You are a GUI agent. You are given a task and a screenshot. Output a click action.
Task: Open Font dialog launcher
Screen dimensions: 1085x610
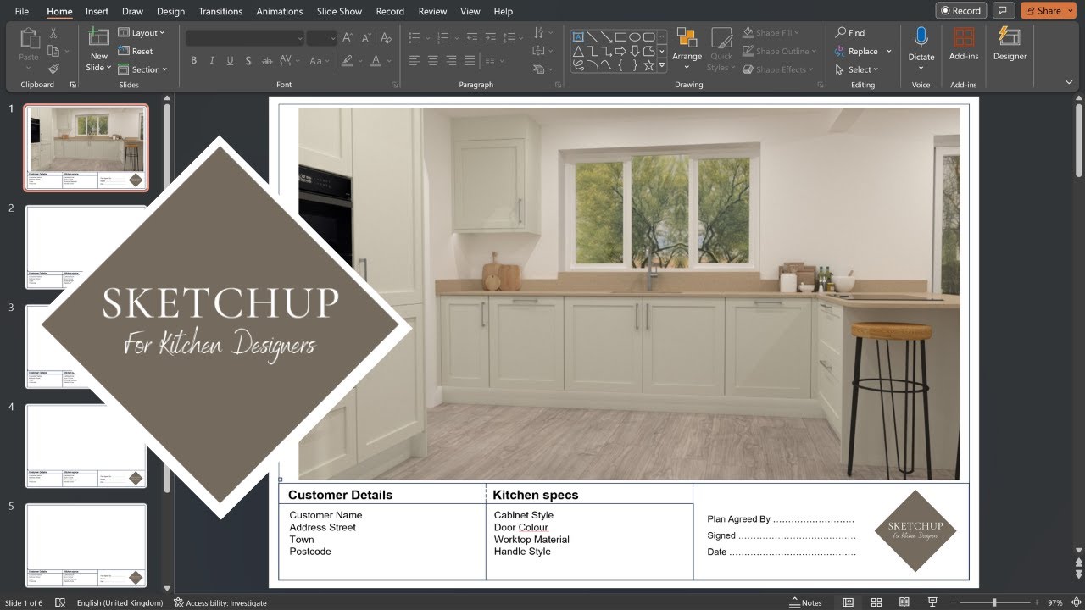pos(395,85)
